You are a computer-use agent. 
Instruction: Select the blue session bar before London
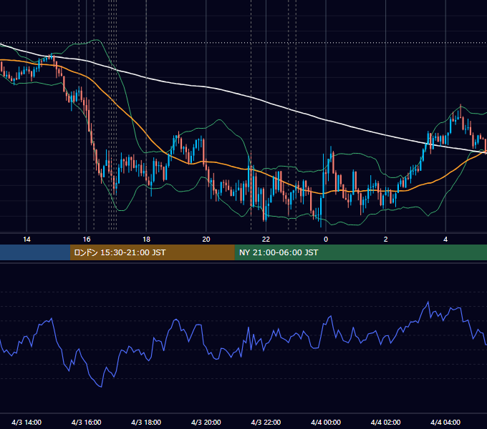point(35,252)
